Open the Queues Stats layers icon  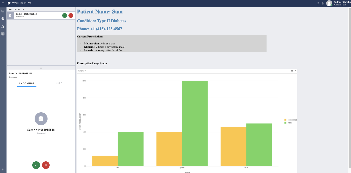[3, 19]
